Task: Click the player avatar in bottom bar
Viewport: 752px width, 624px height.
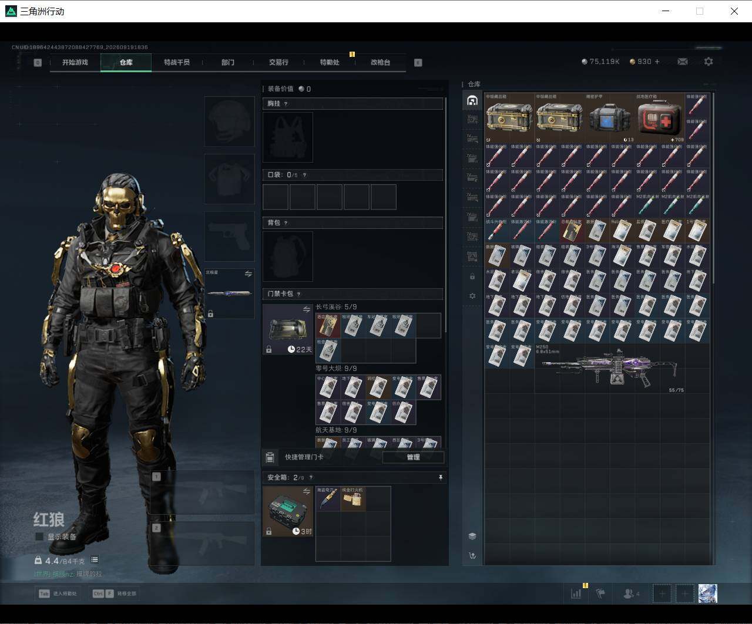Action: (x=707, y=593)
